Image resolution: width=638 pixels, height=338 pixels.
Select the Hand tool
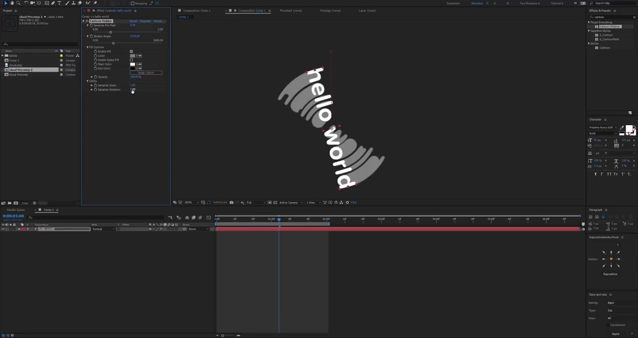pyautogui.click(x=11, y=3)
